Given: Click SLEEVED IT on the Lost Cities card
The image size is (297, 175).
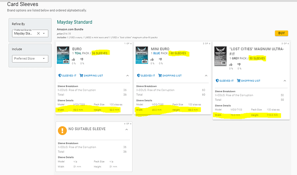Looking at the screenshot, I should point(224,81).
